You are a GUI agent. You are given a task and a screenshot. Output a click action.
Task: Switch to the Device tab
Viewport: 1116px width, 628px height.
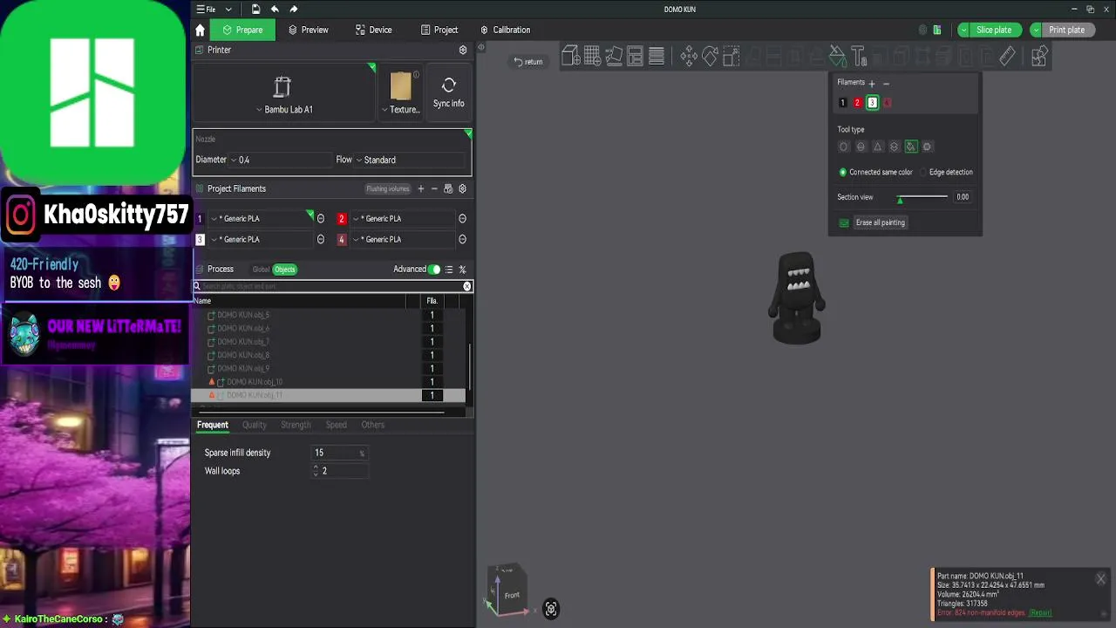click(373, 30)
